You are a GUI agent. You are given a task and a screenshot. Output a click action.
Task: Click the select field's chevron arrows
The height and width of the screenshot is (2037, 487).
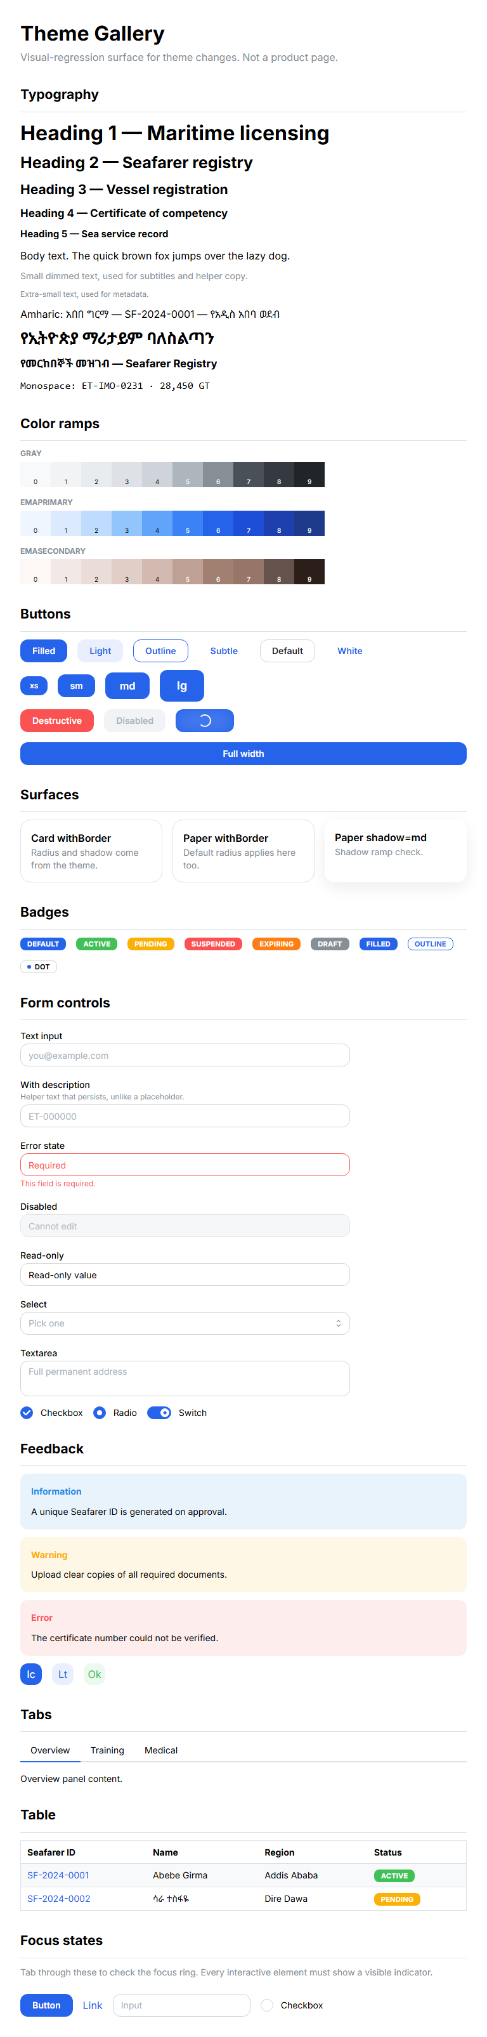339,1323
